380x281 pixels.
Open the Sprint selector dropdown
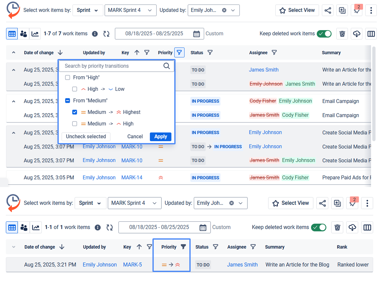pos(88,10)
